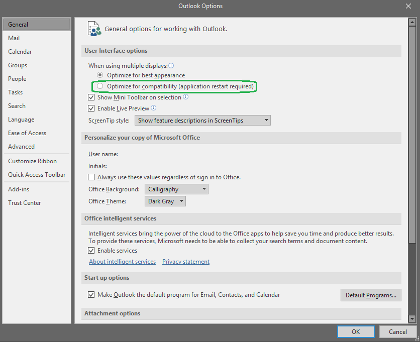This screenshot has width=420, height=342.
Task: Click the Live Preview info icon
Action: [x=154, y=108]
